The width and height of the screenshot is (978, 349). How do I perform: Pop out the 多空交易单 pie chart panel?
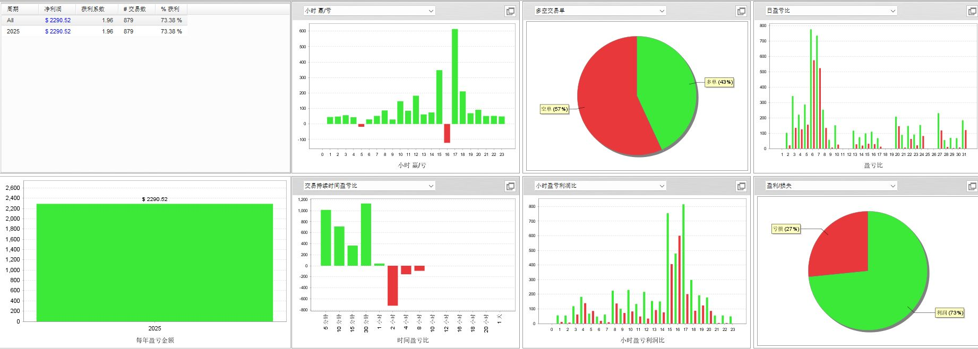point(741,11)
